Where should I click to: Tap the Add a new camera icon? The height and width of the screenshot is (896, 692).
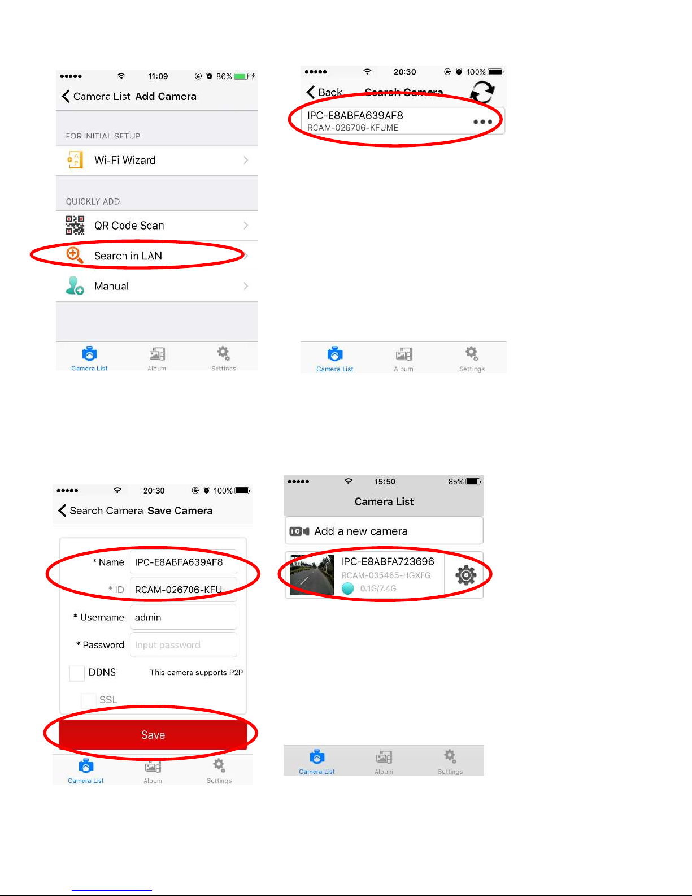tap(299, 531)
